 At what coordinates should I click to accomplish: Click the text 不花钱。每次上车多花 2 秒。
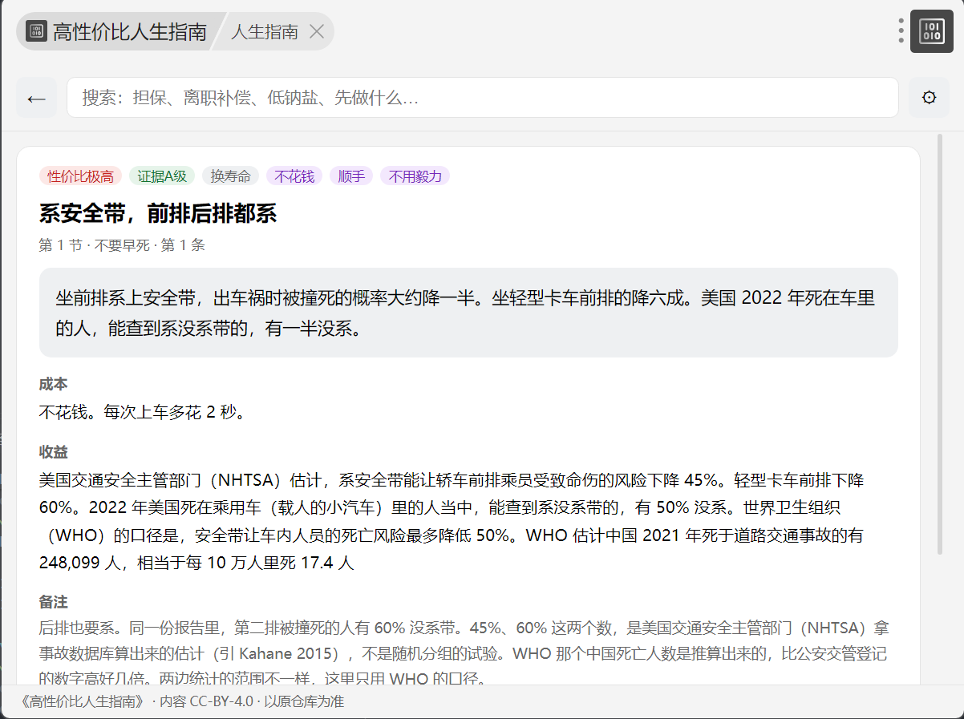pyautogui.click(x=142, y=412)
